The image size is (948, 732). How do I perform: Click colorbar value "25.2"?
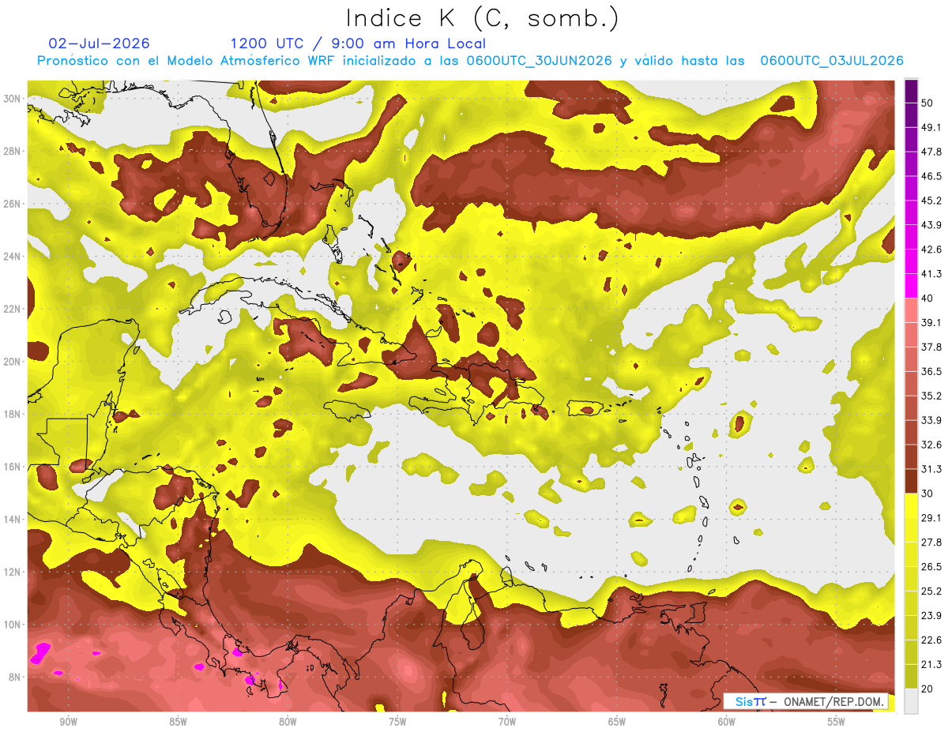[931, 591]
